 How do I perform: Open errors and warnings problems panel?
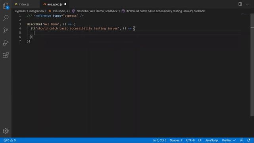pyautogui.click(x=10, y=140)
